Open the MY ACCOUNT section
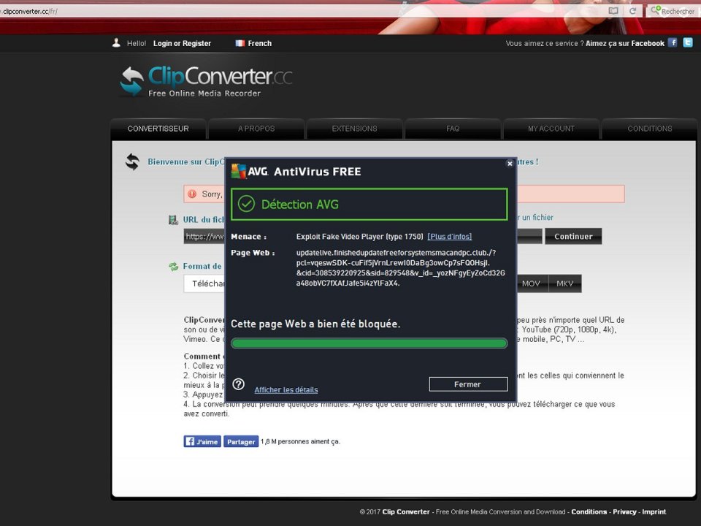This screenshot has width=701, height=526. pos(551,128)
